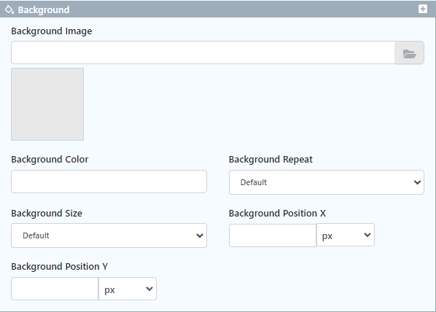Open the Background Repeat dropdown

click(x=327, y=182)
